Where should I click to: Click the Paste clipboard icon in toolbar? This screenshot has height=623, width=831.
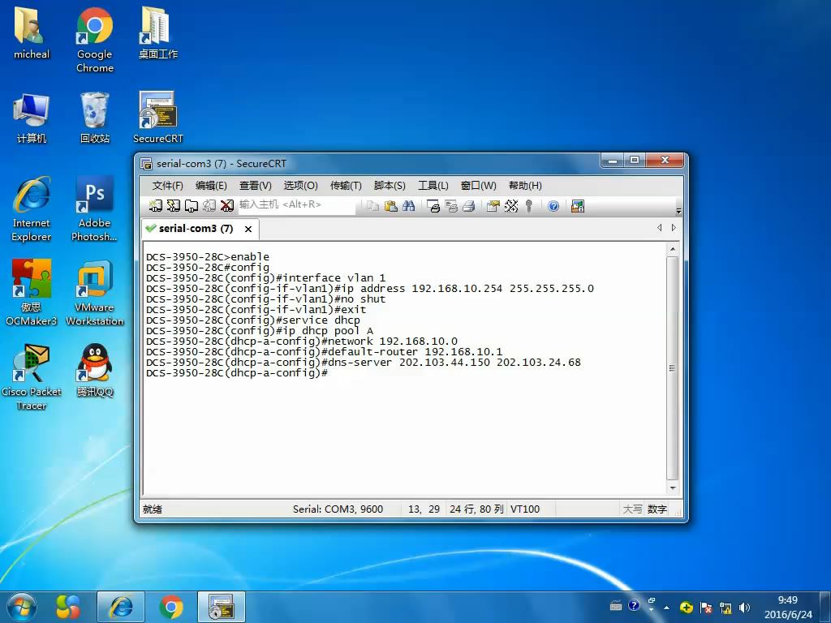[390, 206]
